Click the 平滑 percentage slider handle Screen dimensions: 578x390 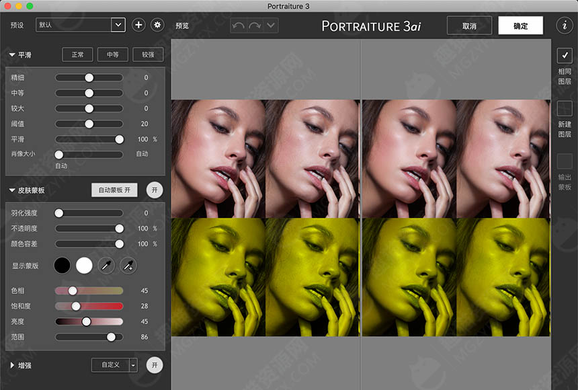(x=120, y=139)
